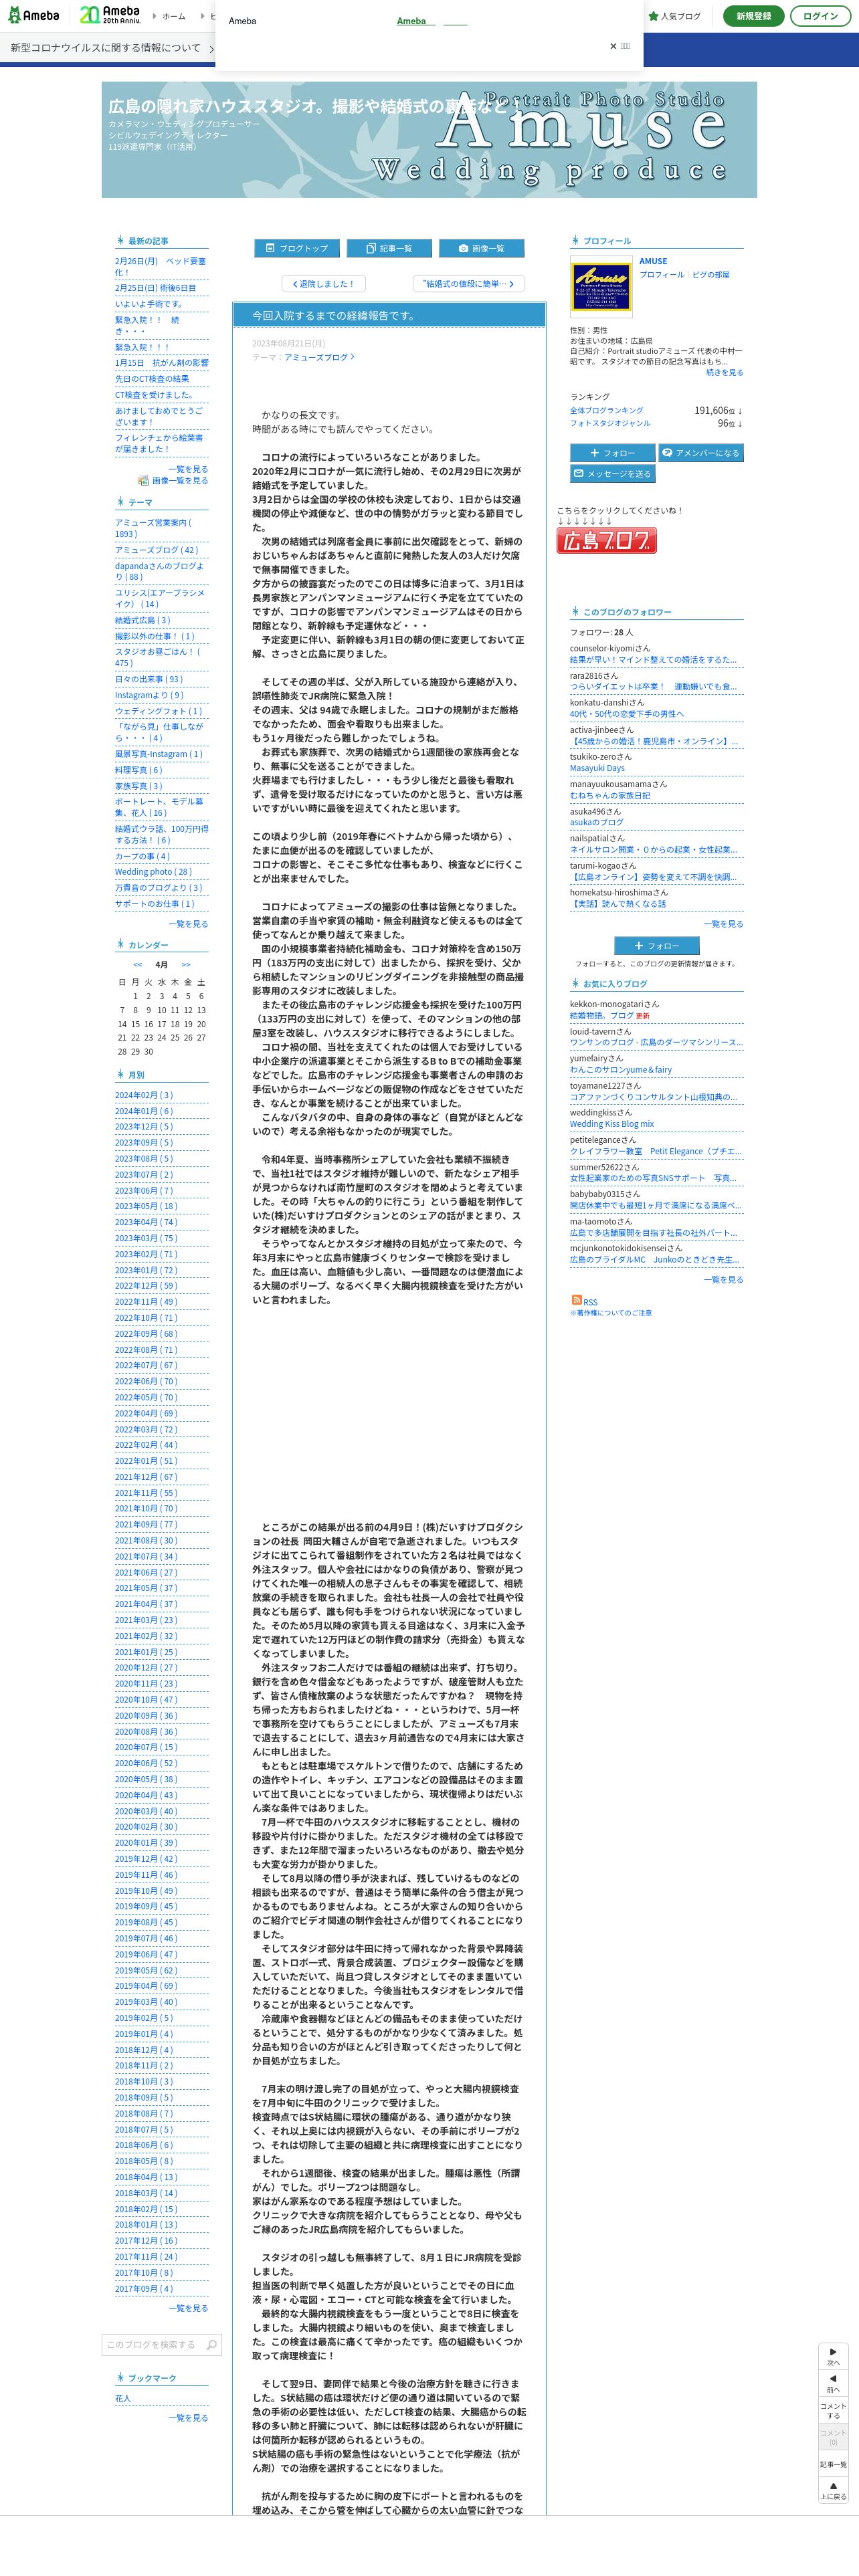
Task: Open 画像一覧を見る with picture icon
Action: point(173,480)
